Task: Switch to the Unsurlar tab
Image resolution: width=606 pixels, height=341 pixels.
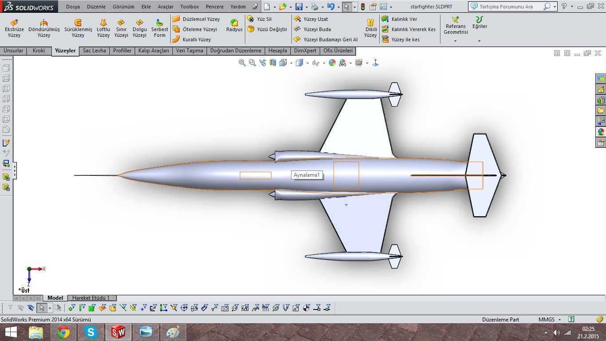Action: (x=13, y=51)
